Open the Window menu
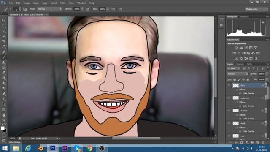Image resolution: width=270 pixels, height=152 pixels. coord(81,3)
